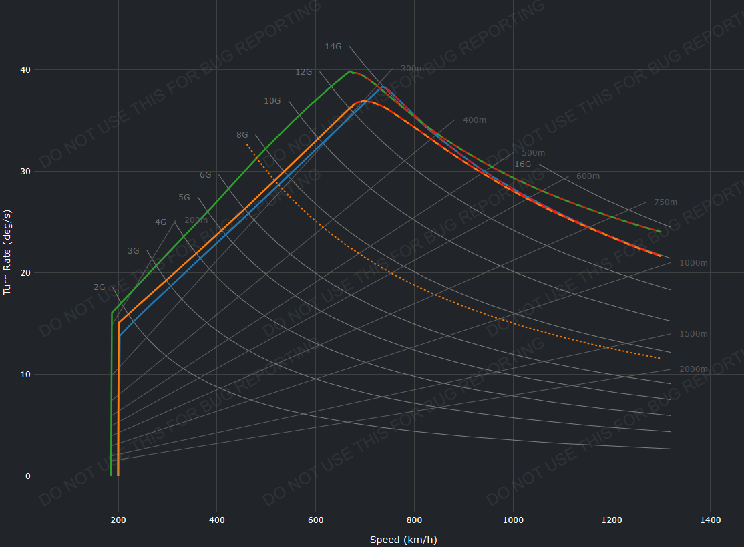Select the 12G load factor label

point(304,71)
